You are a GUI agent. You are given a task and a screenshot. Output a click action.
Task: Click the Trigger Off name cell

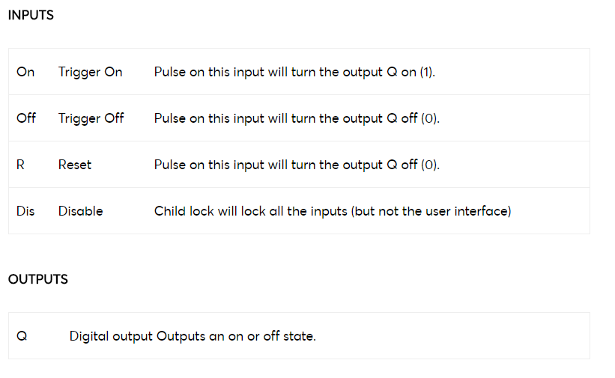coord(91,118)
